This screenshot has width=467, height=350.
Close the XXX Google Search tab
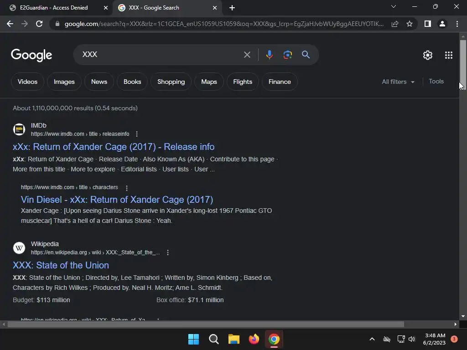click(x=214, y=8)
